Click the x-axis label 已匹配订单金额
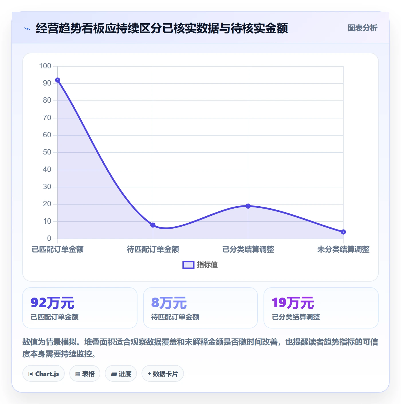Screen dimensions: 401x404 coord(58,249)
